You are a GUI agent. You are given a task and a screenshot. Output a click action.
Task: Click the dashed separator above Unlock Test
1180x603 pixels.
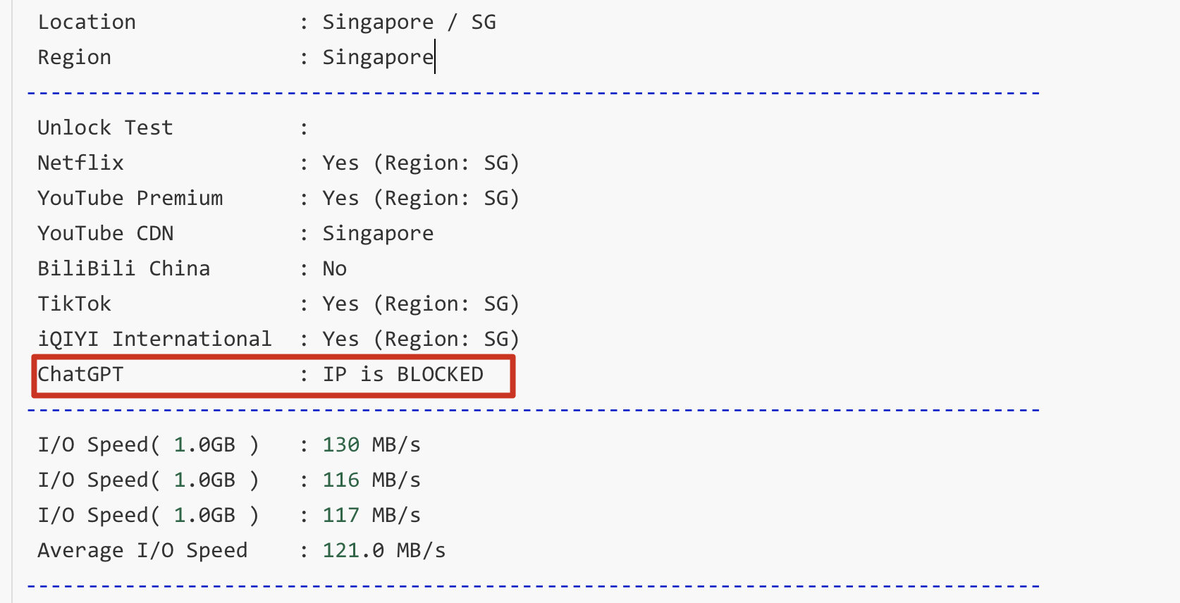coord(533,93)
